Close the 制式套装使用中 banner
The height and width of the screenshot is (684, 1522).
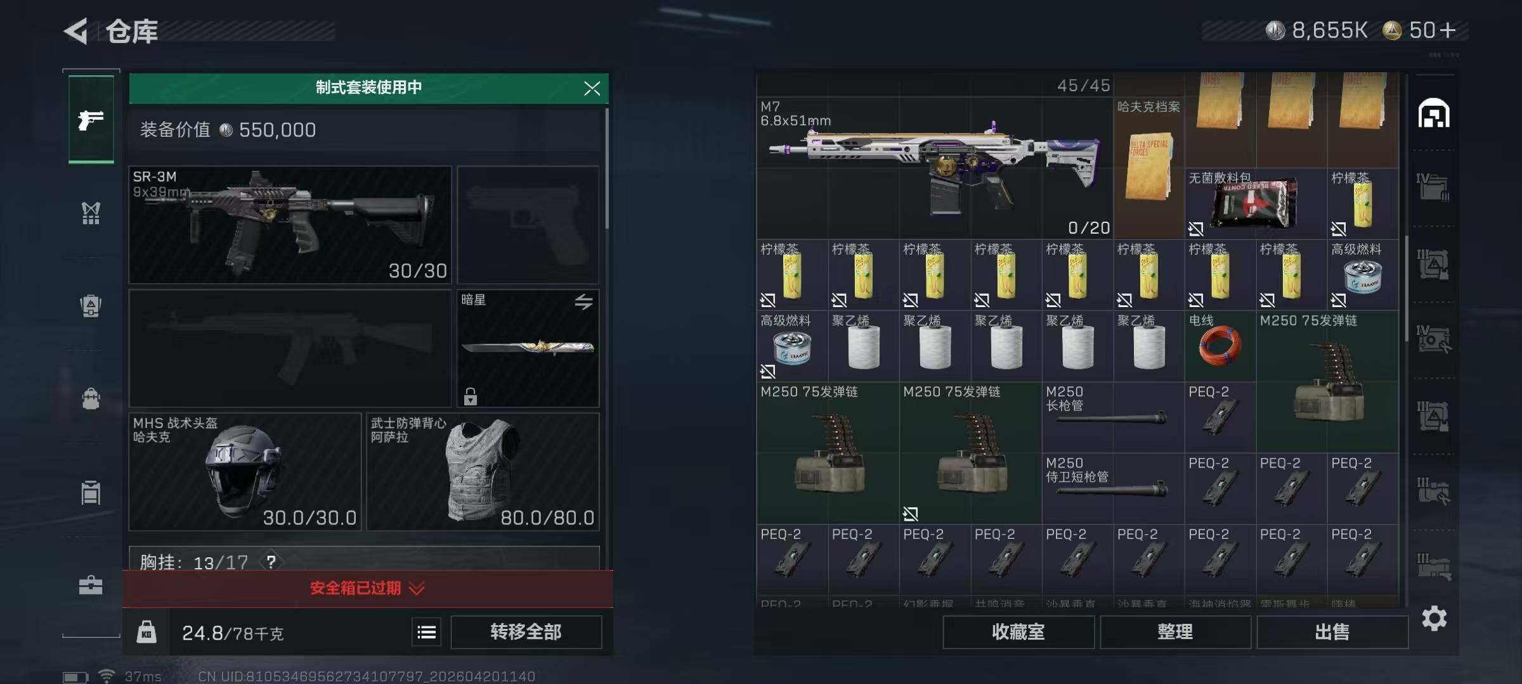(x=592, y=88)
